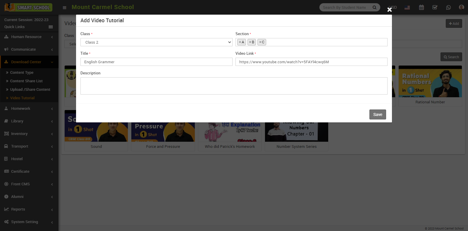Click the search magnifier icon
Image resolution: width=468 pixels, height=231 pixels.
click(x=374, y=7)
